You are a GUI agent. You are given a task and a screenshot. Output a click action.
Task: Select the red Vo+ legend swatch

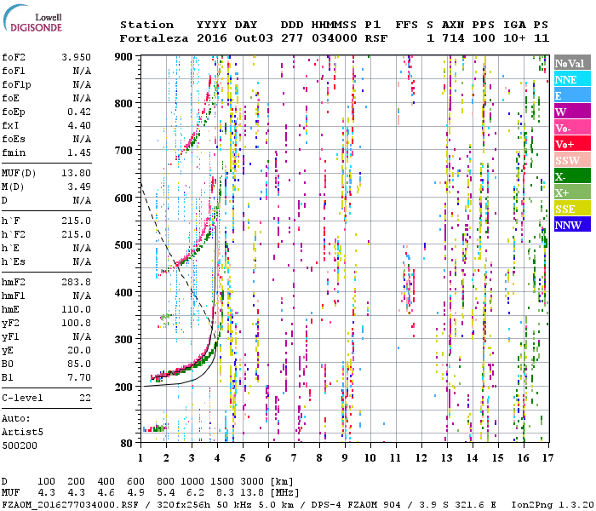(571, 144)
